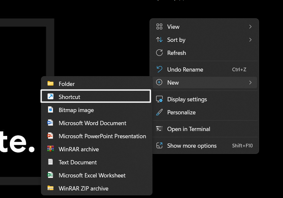
Task: Click the Open in Terminal icon
Action: [159, 129]
